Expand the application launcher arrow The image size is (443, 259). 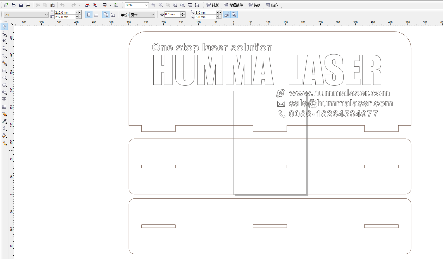(110, 5)
